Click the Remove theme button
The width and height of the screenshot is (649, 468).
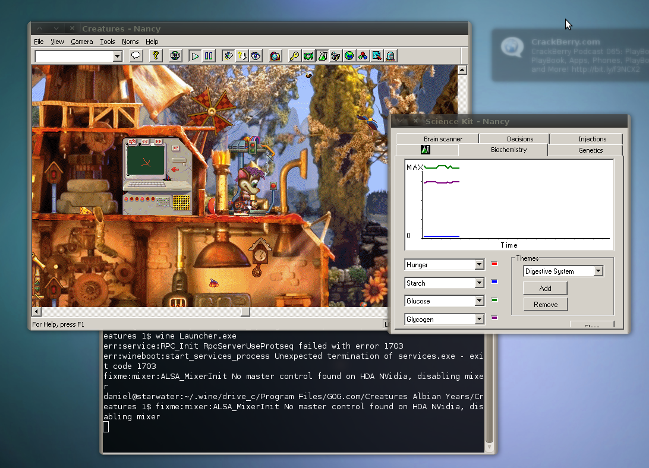[x=545, y=305]
